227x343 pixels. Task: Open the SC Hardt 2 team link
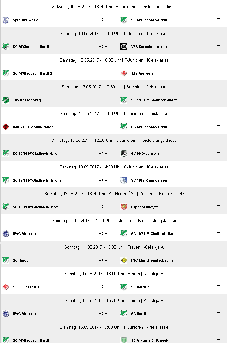click(140, 287)
